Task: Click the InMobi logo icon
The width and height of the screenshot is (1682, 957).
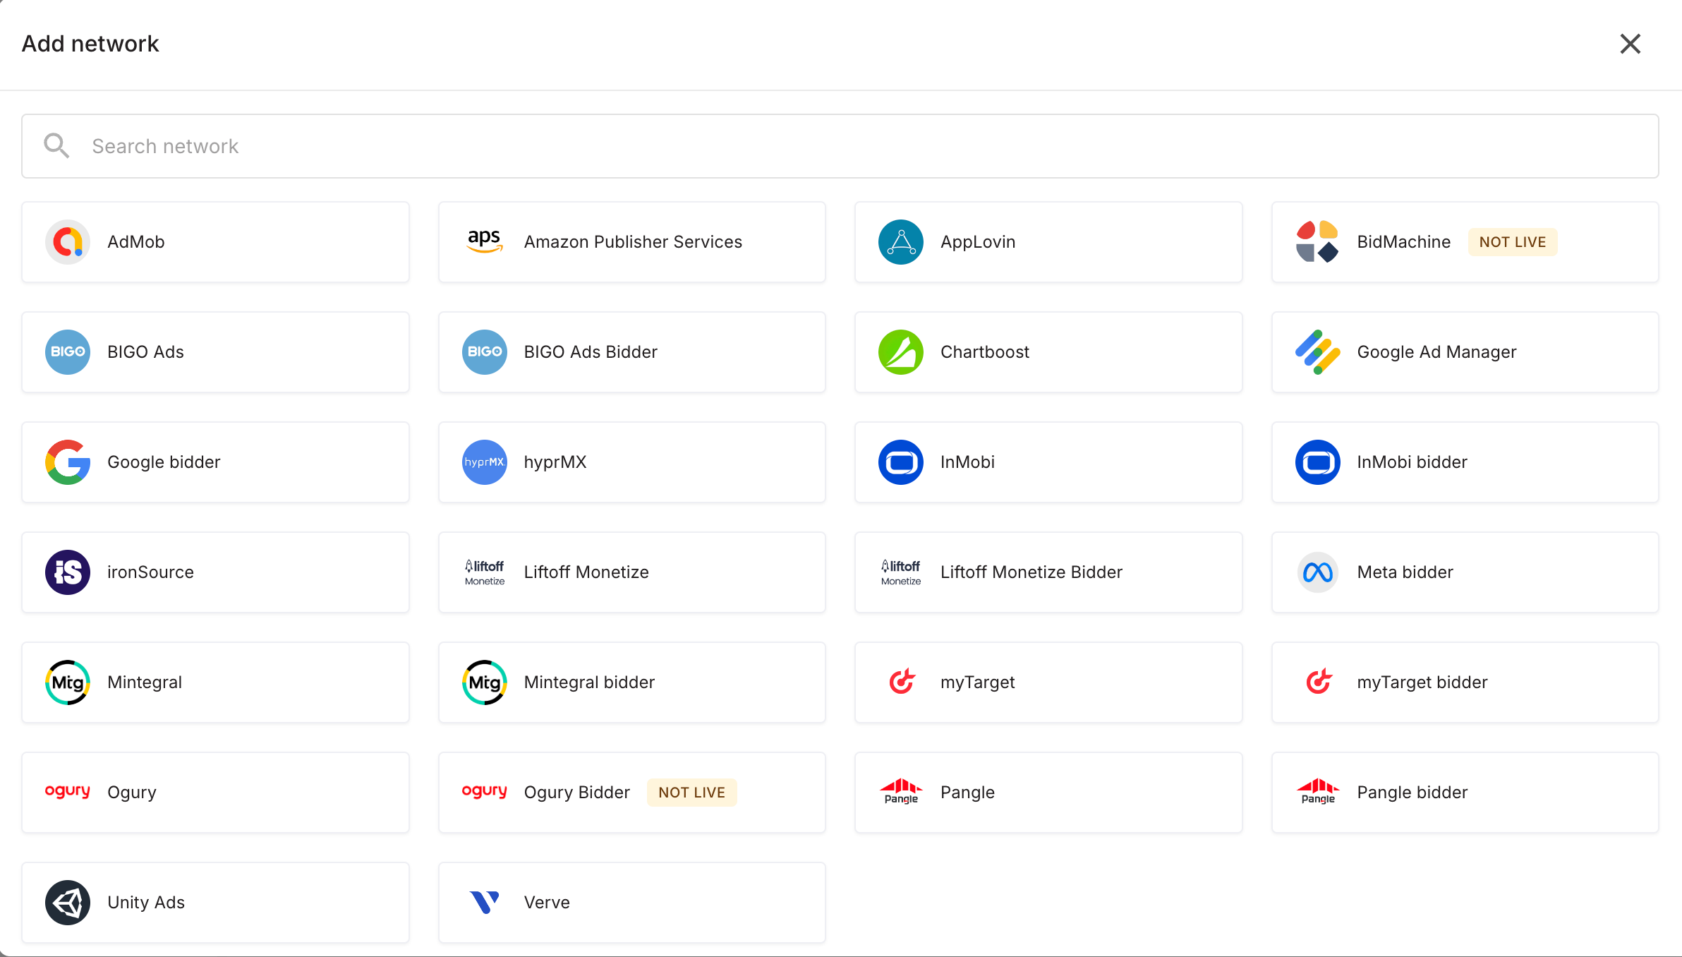Action: tap(901, 462)
